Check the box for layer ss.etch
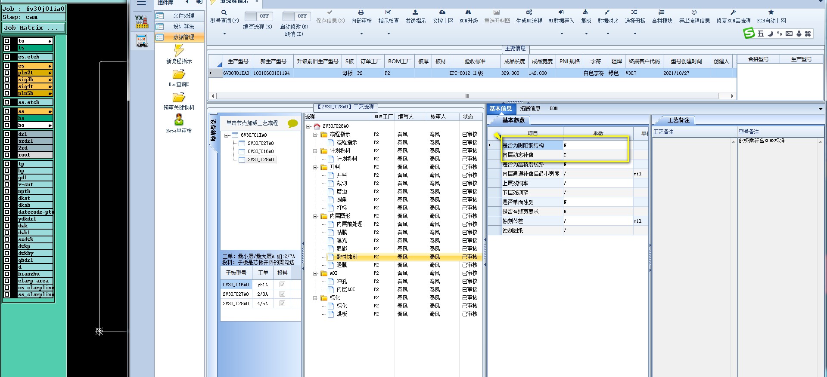The image size is (827, 377). click(x=7, y=102)
